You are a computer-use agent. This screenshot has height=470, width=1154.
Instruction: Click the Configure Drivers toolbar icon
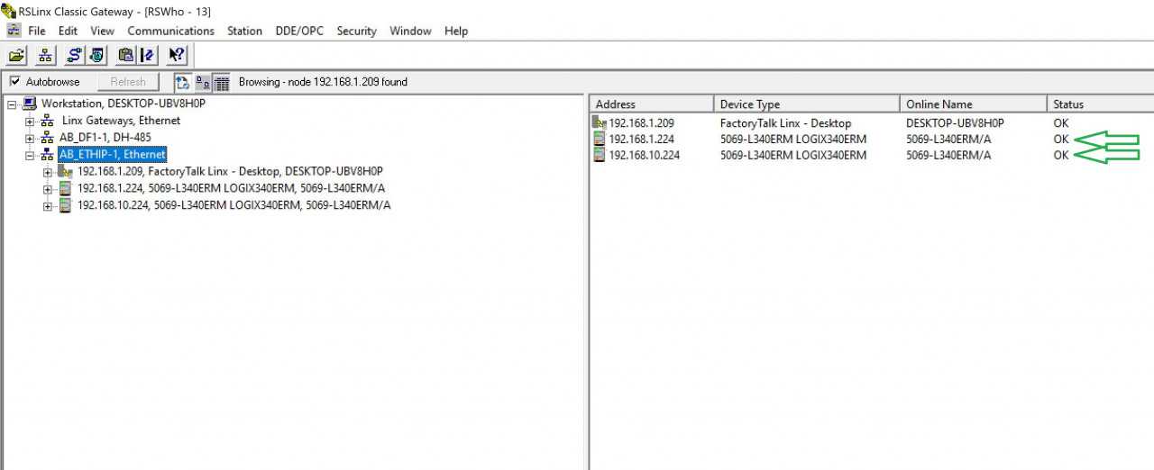pos(74,55)
